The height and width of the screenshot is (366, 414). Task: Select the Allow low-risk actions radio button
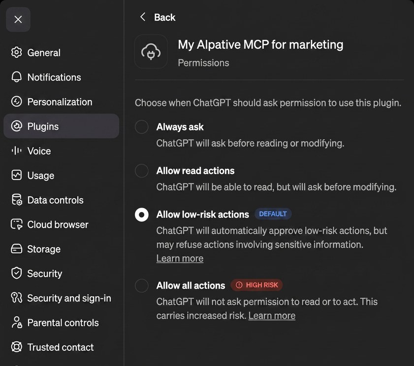click(x=141, y=215)
